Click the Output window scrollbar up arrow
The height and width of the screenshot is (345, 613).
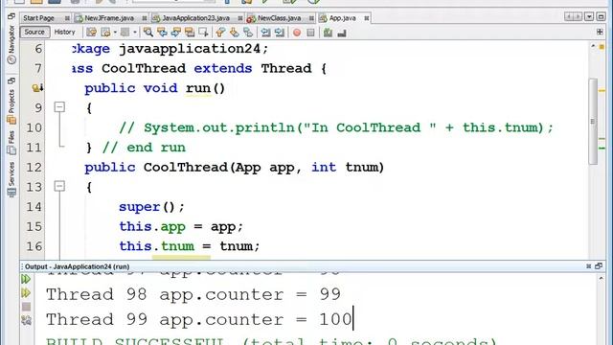coord(601,279)
